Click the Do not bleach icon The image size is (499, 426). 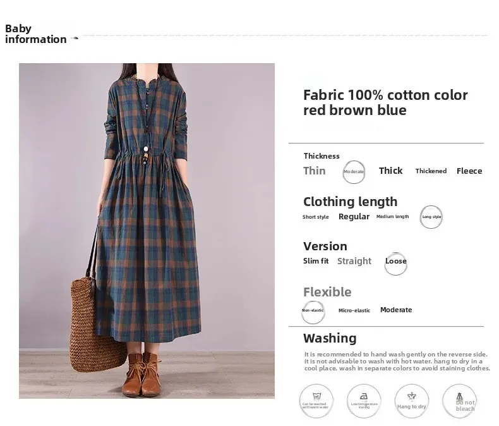tap(465, 401)
